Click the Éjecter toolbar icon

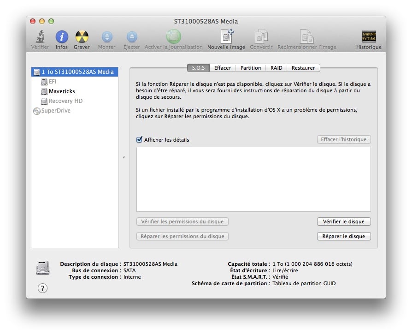pyautogui.click(x=132, y=37)
